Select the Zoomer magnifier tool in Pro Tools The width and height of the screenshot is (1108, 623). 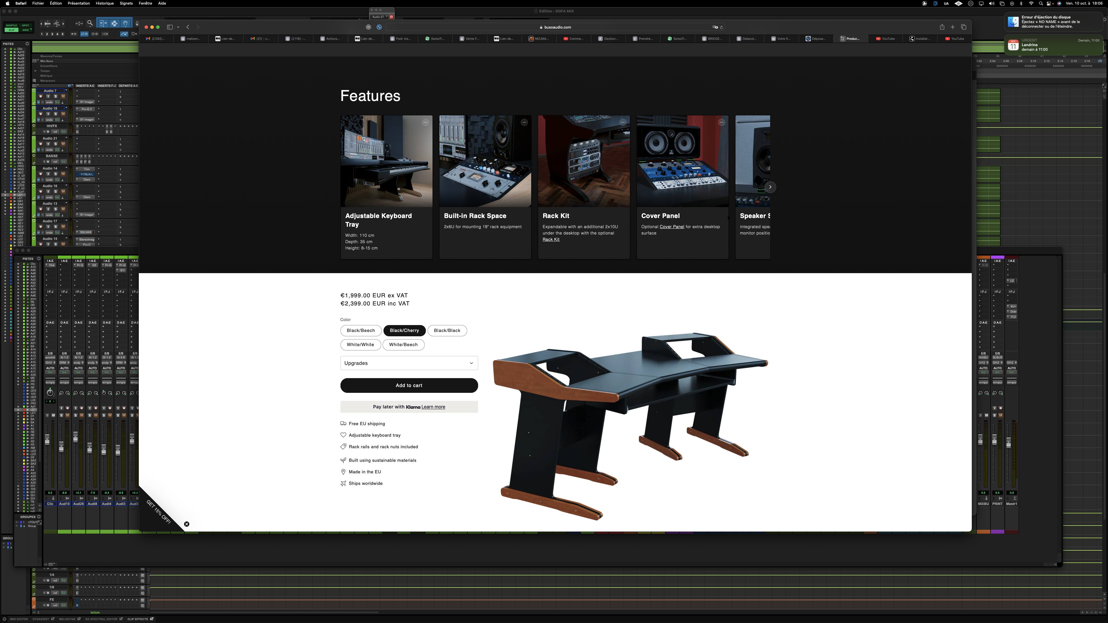click(90, 23)
